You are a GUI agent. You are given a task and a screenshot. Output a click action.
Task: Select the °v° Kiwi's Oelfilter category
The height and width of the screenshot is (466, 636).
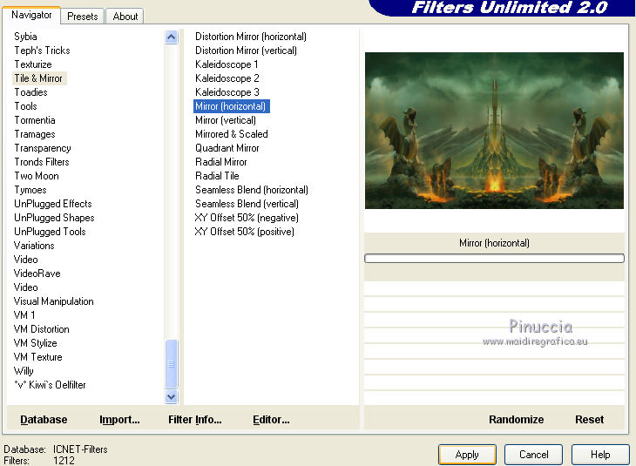(50, 385)
